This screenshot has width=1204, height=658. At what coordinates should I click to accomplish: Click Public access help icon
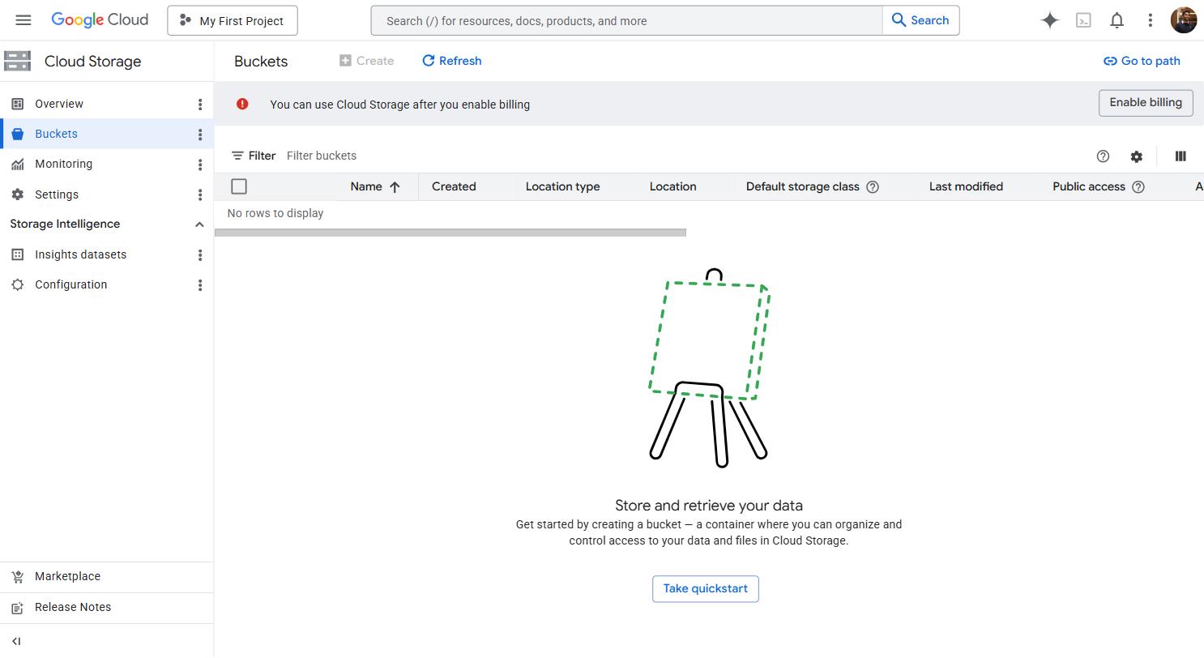click(1138, 186)
